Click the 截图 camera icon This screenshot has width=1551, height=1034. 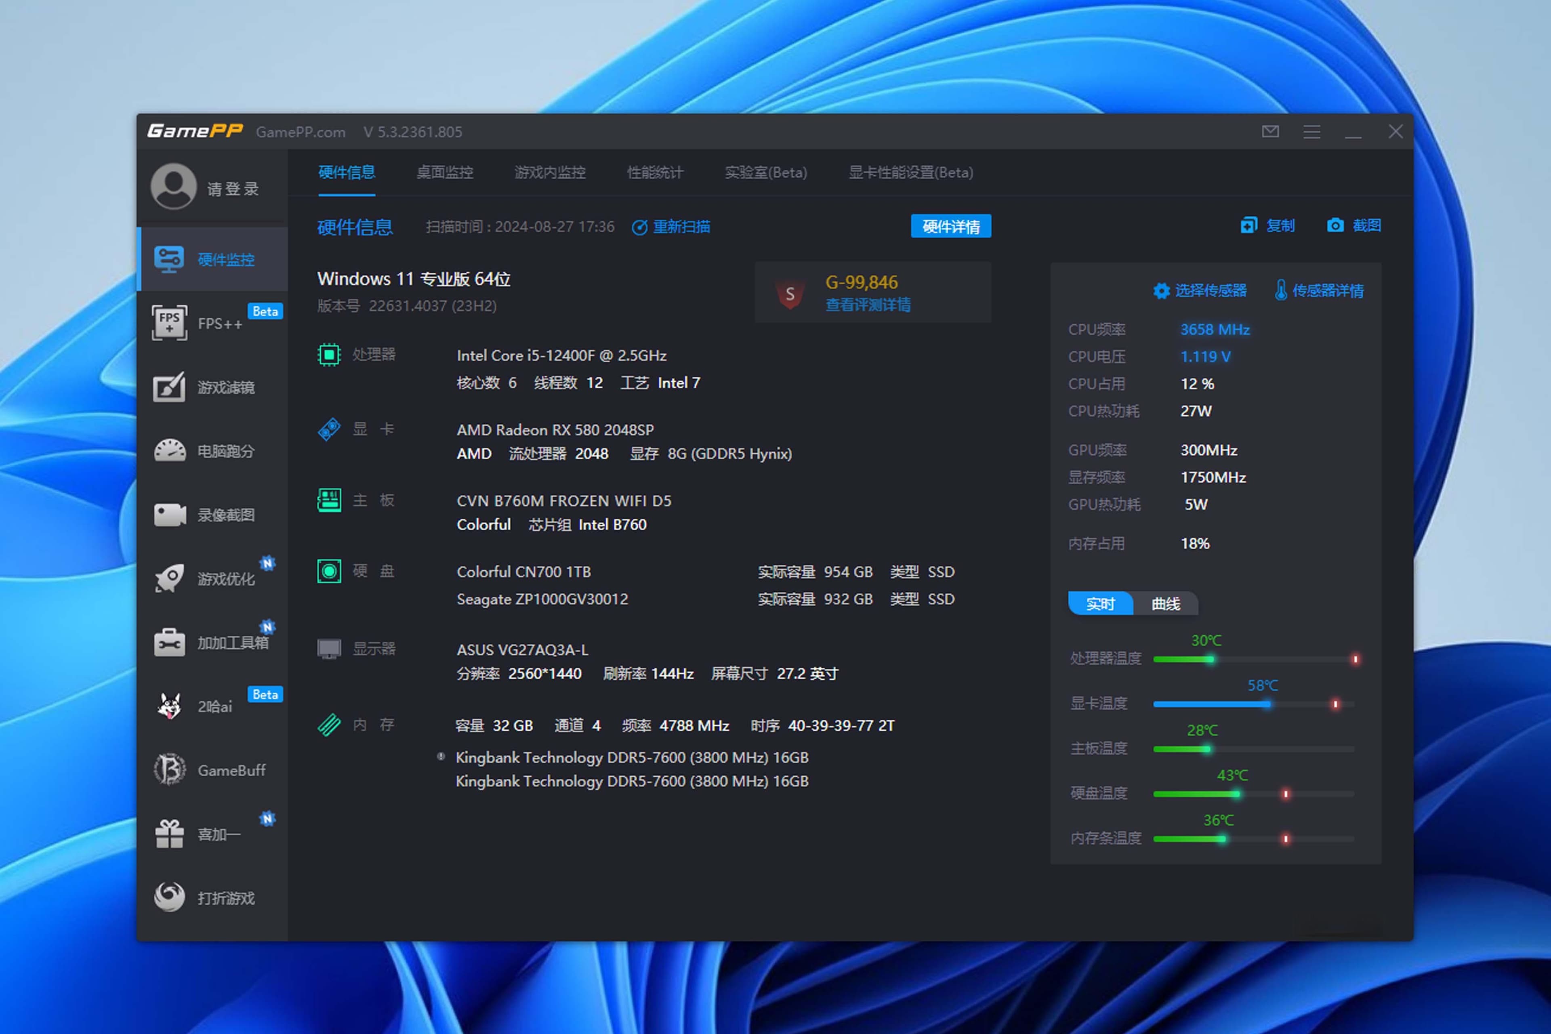1335,225
